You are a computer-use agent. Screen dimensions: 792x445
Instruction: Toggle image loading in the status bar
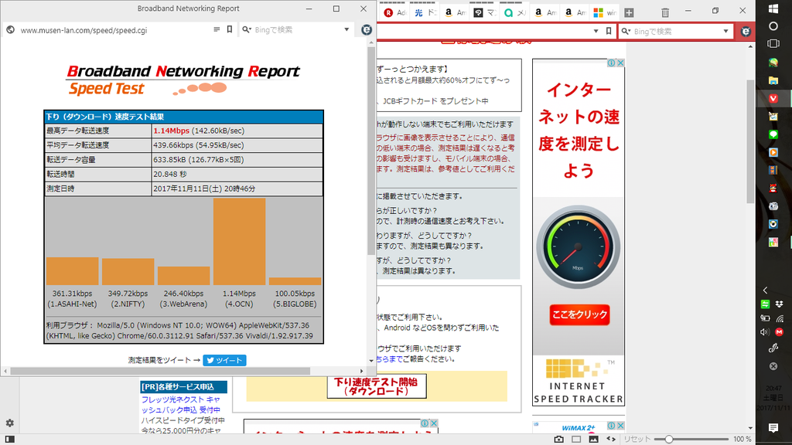(593, 439)
